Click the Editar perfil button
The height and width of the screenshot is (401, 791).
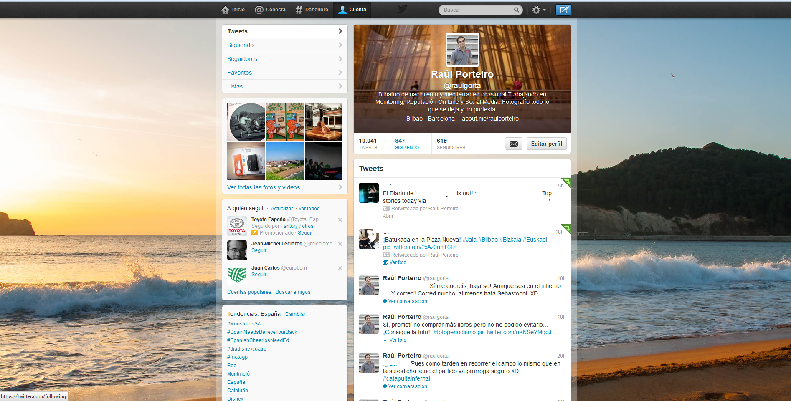point(546,144)
